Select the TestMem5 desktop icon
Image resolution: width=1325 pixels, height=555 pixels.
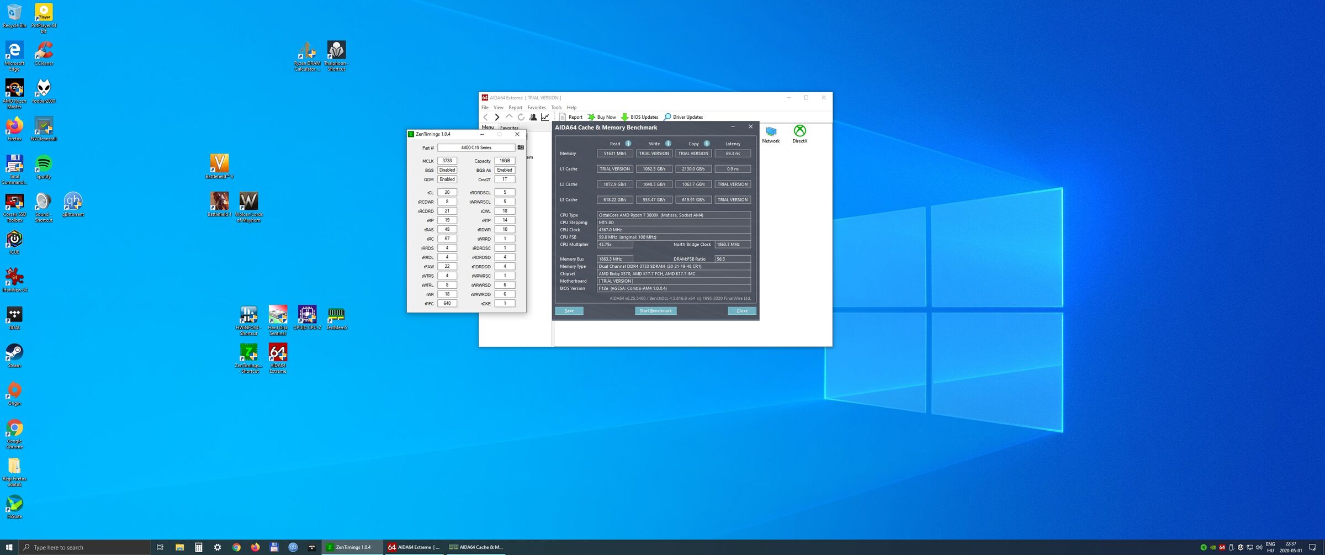(336, 318)
